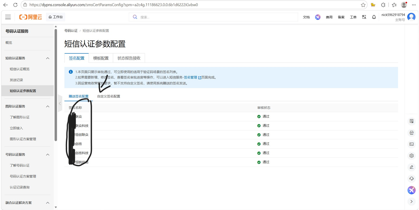Switch language with the translate icon

[364, 17]
